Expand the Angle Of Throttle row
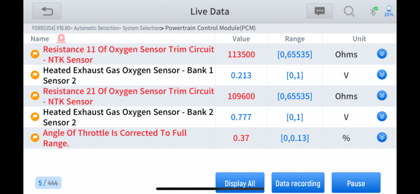 click(382, 137)
